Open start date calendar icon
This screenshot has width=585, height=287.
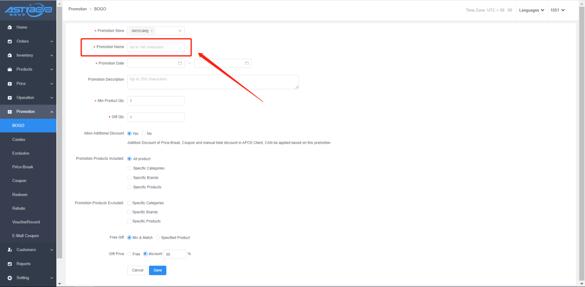(180, 63)
